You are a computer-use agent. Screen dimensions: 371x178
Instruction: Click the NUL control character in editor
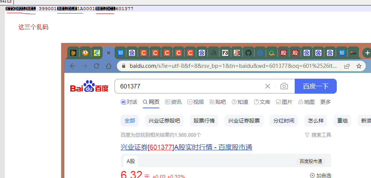click(x=21, y=9)
